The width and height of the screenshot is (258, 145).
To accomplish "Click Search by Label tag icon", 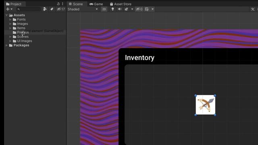I will (x=52, y=9).
